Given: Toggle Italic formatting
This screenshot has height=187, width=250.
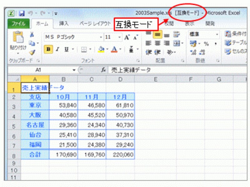Looking at the screenshot, I should click(57, 49).
